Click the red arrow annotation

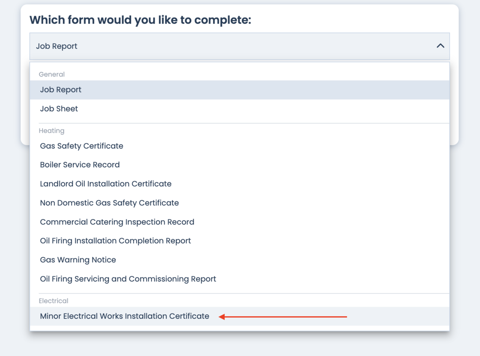pyautogui.click(x=283, y=317)
